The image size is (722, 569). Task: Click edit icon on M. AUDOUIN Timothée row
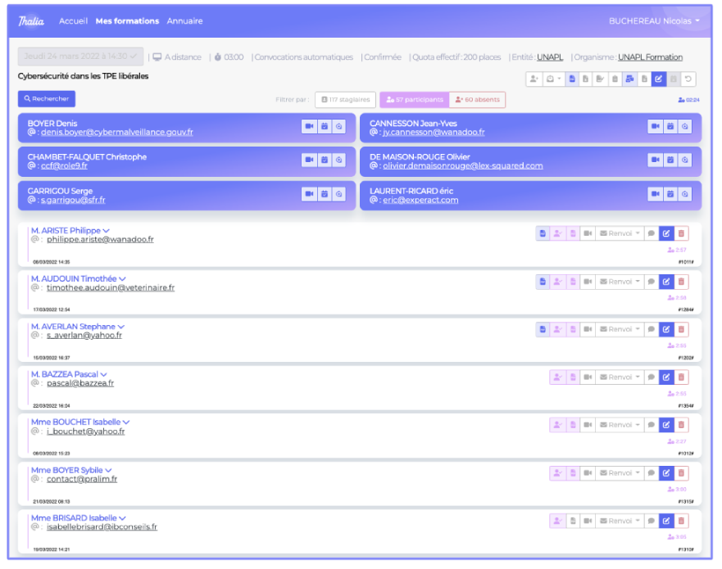click(666, 282)
